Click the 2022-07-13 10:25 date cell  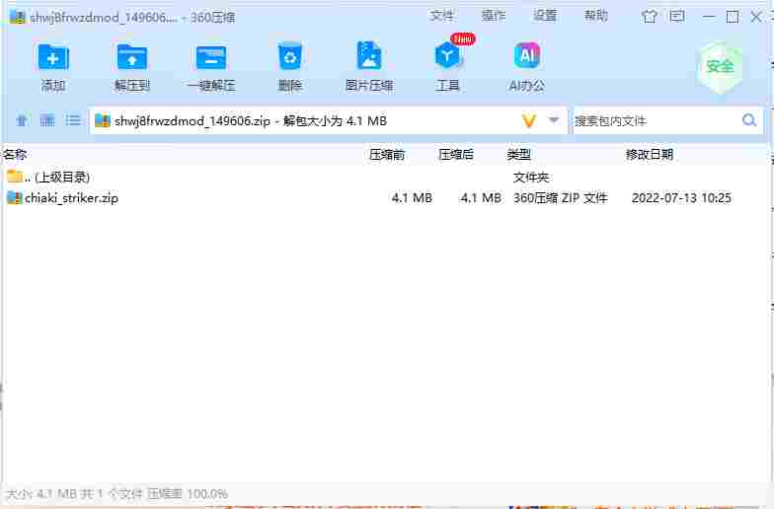point(681,197)
